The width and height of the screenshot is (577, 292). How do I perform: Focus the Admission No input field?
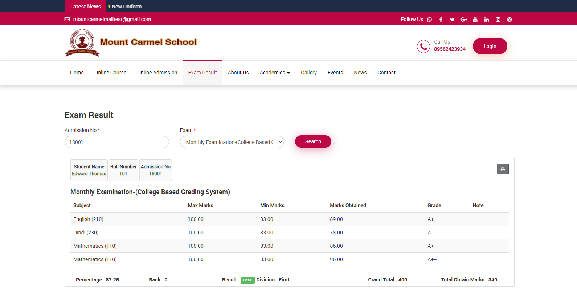(x=117, y=142)
